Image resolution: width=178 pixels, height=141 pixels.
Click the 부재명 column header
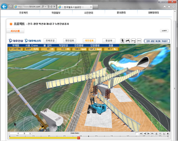pos(16,45)
